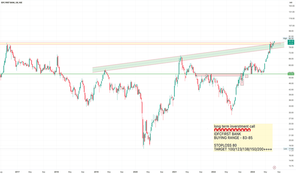Click the 'long term inverstment call' note line
This screenshot has width=296, height=174.
[x=234, y=127]
